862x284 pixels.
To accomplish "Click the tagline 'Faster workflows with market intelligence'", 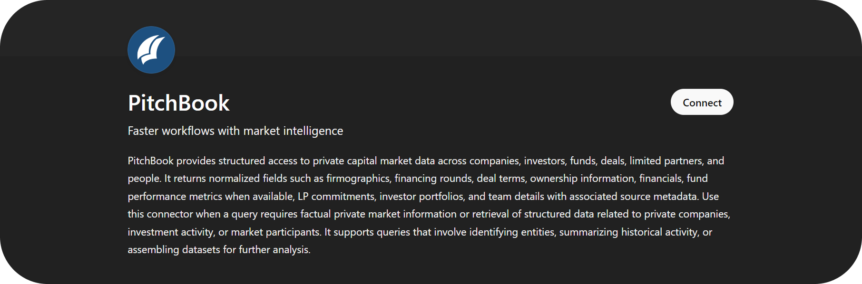I will (x=235, y=131).
